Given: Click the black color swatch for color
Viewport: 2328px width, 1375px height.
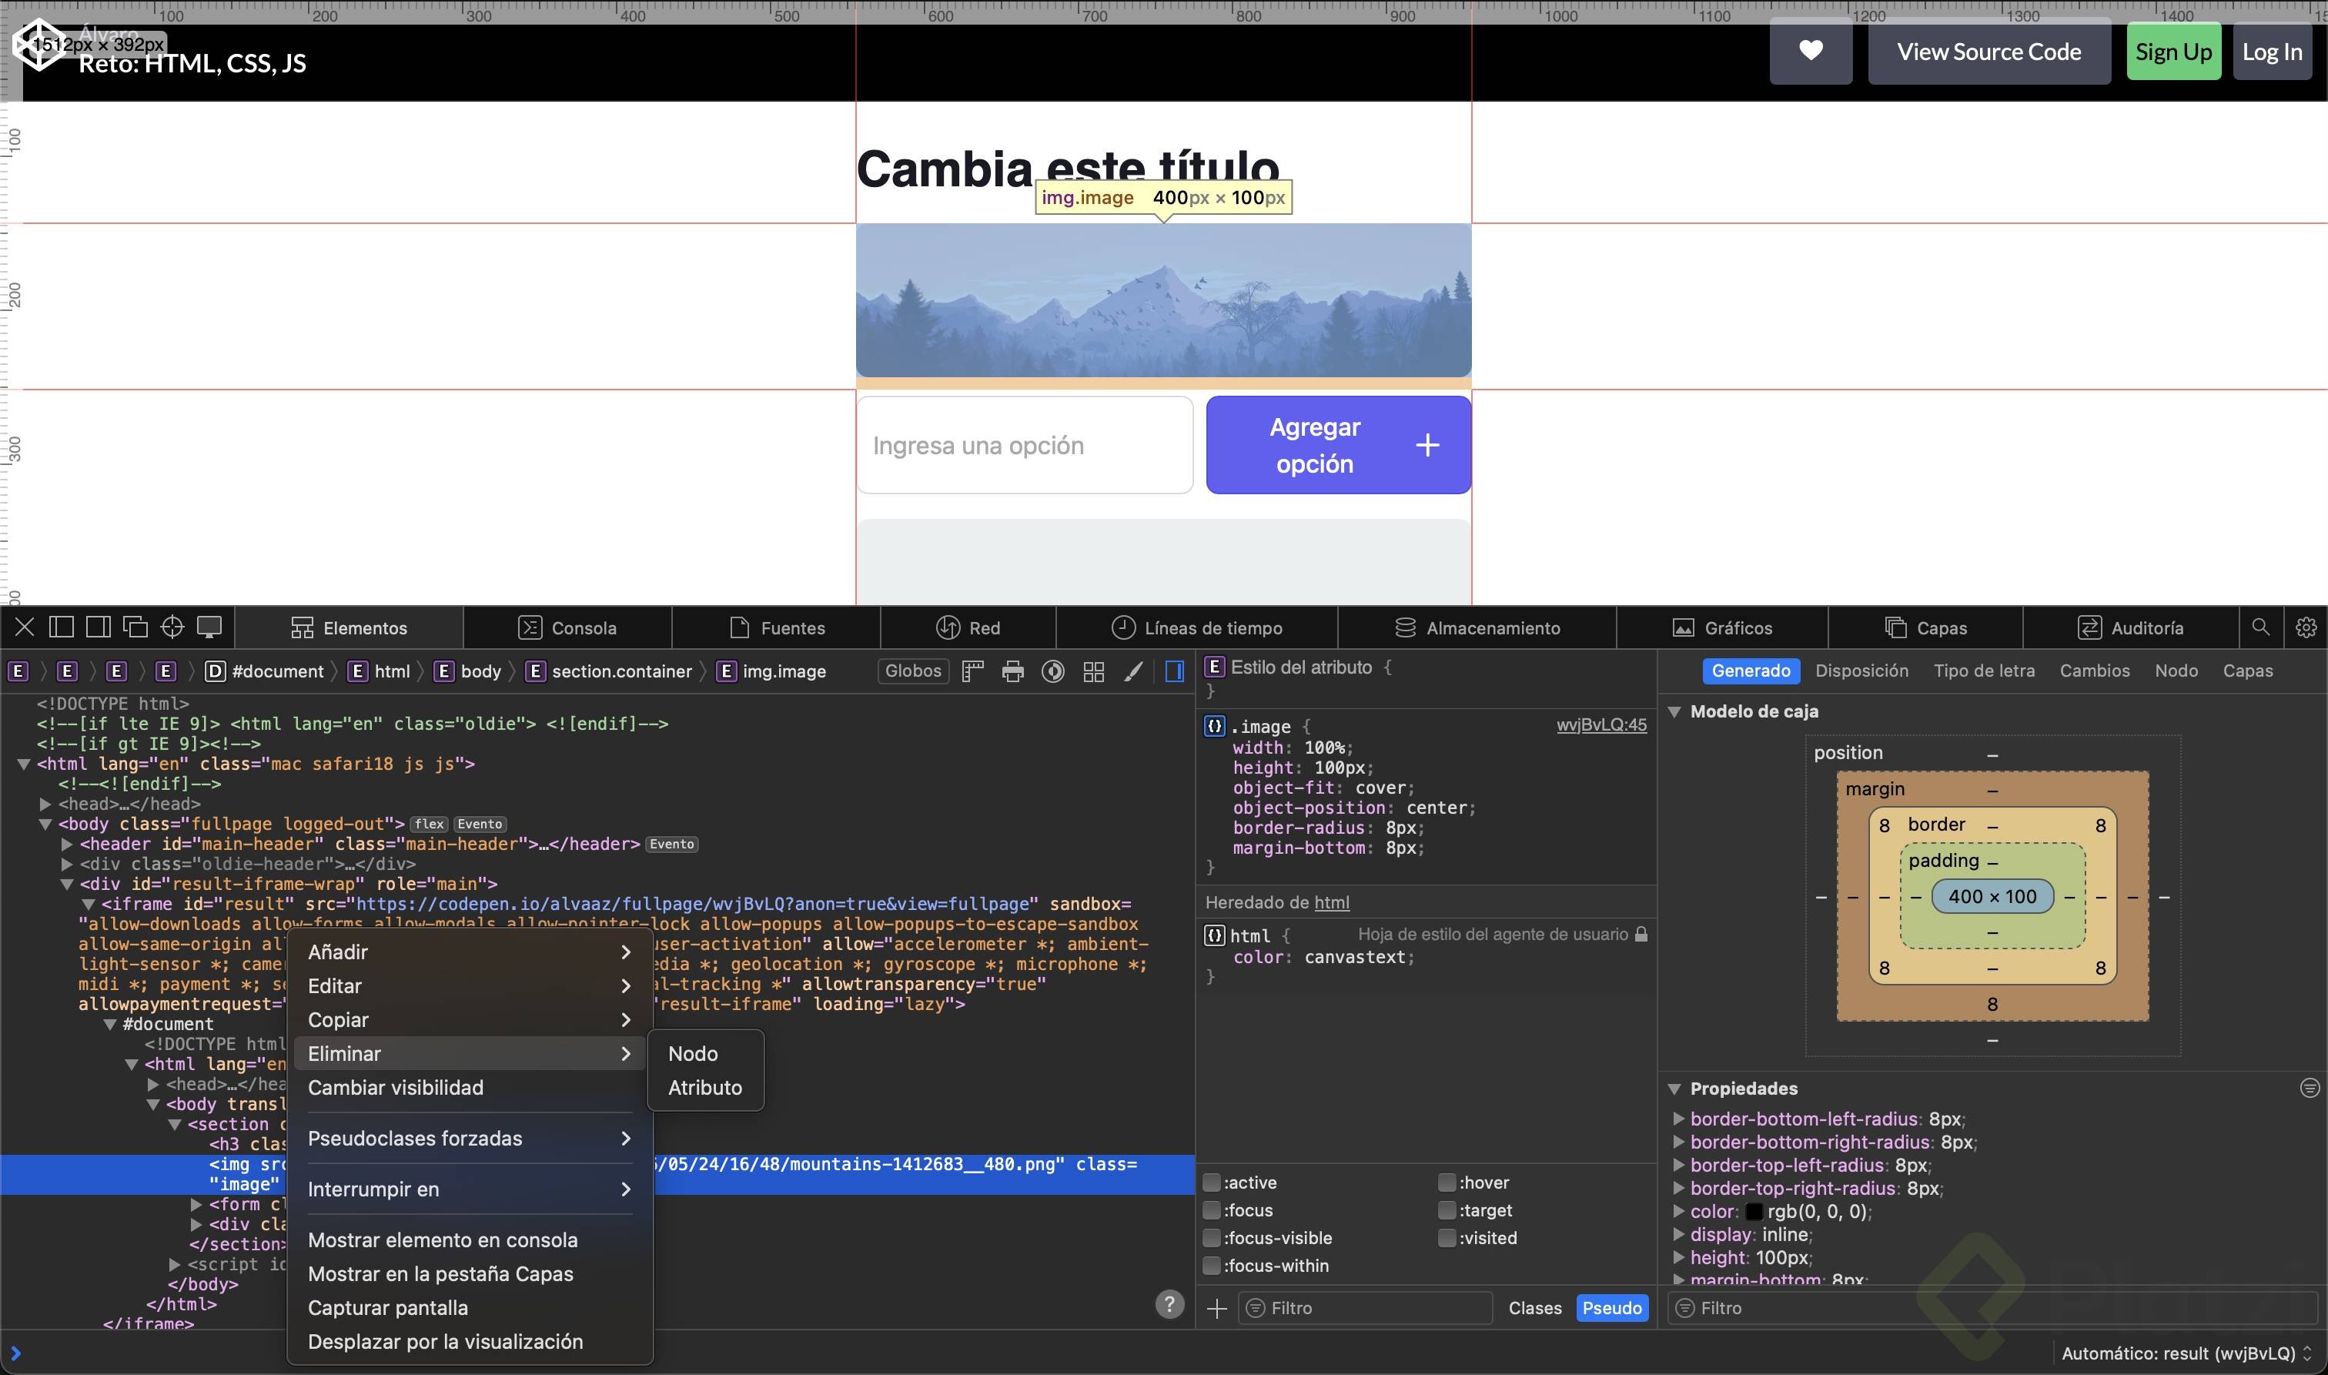Looking at the screenshot, I should coord(1754,1211).
